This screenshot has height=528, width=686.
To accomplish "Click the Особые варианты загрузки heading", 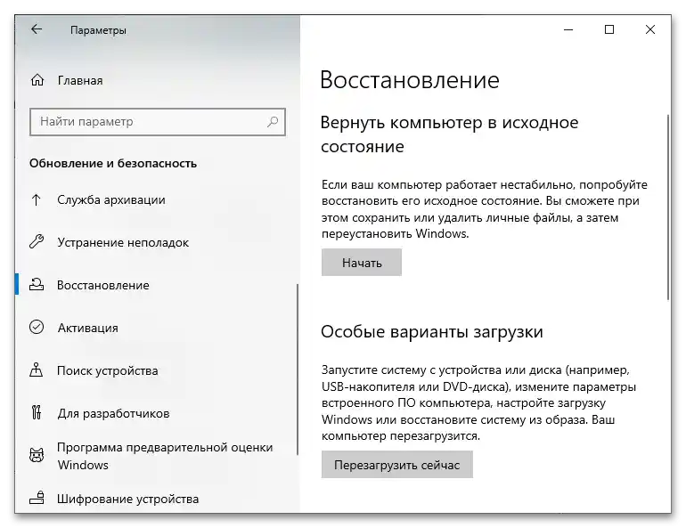I will click(x=432, y=332).
